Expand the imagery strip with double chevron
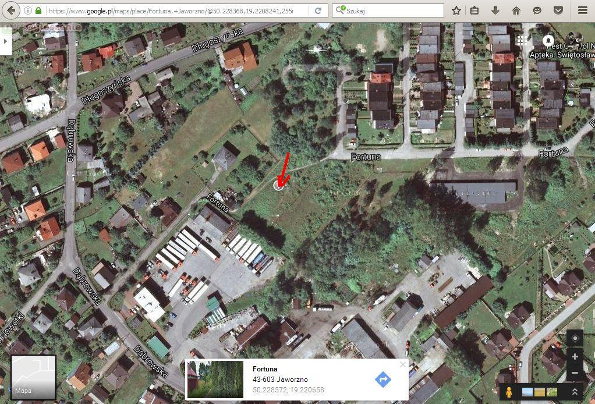The width and height of the screenshot is (595, 404). [575, 392]
